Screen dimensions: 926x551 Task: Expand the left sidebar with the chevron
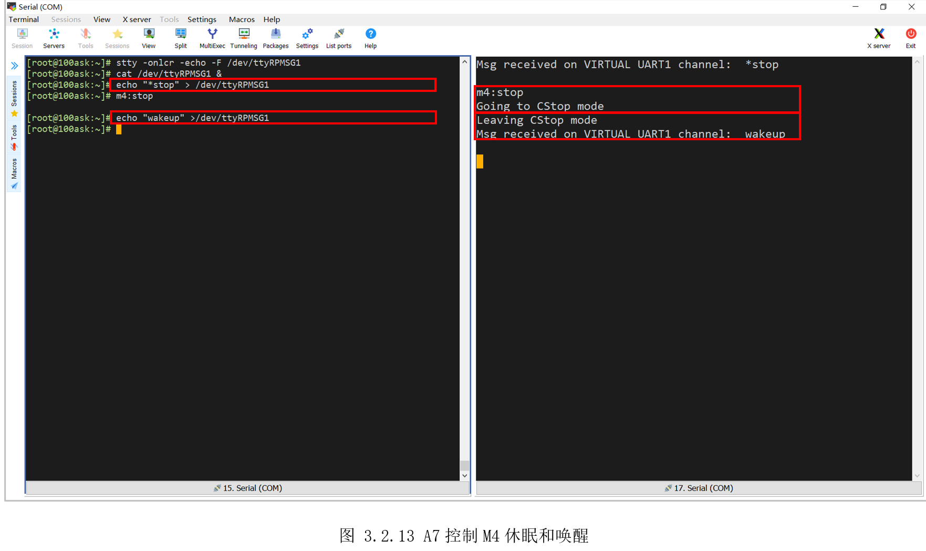point(14,65)
